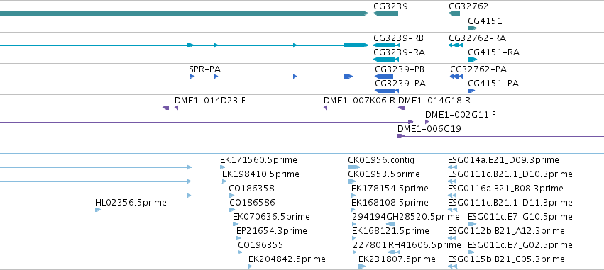Select the GH28520.5prime EST glyph
This screenshot has height=270, width=604.
coord(390,224)
